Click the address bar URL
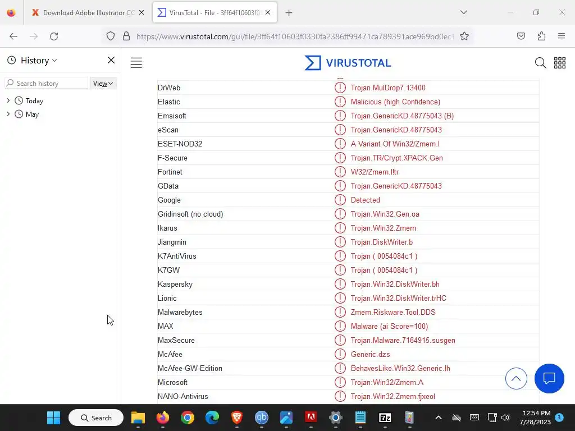This screenshot has height=431, width=575. click(x=294, y=36)
